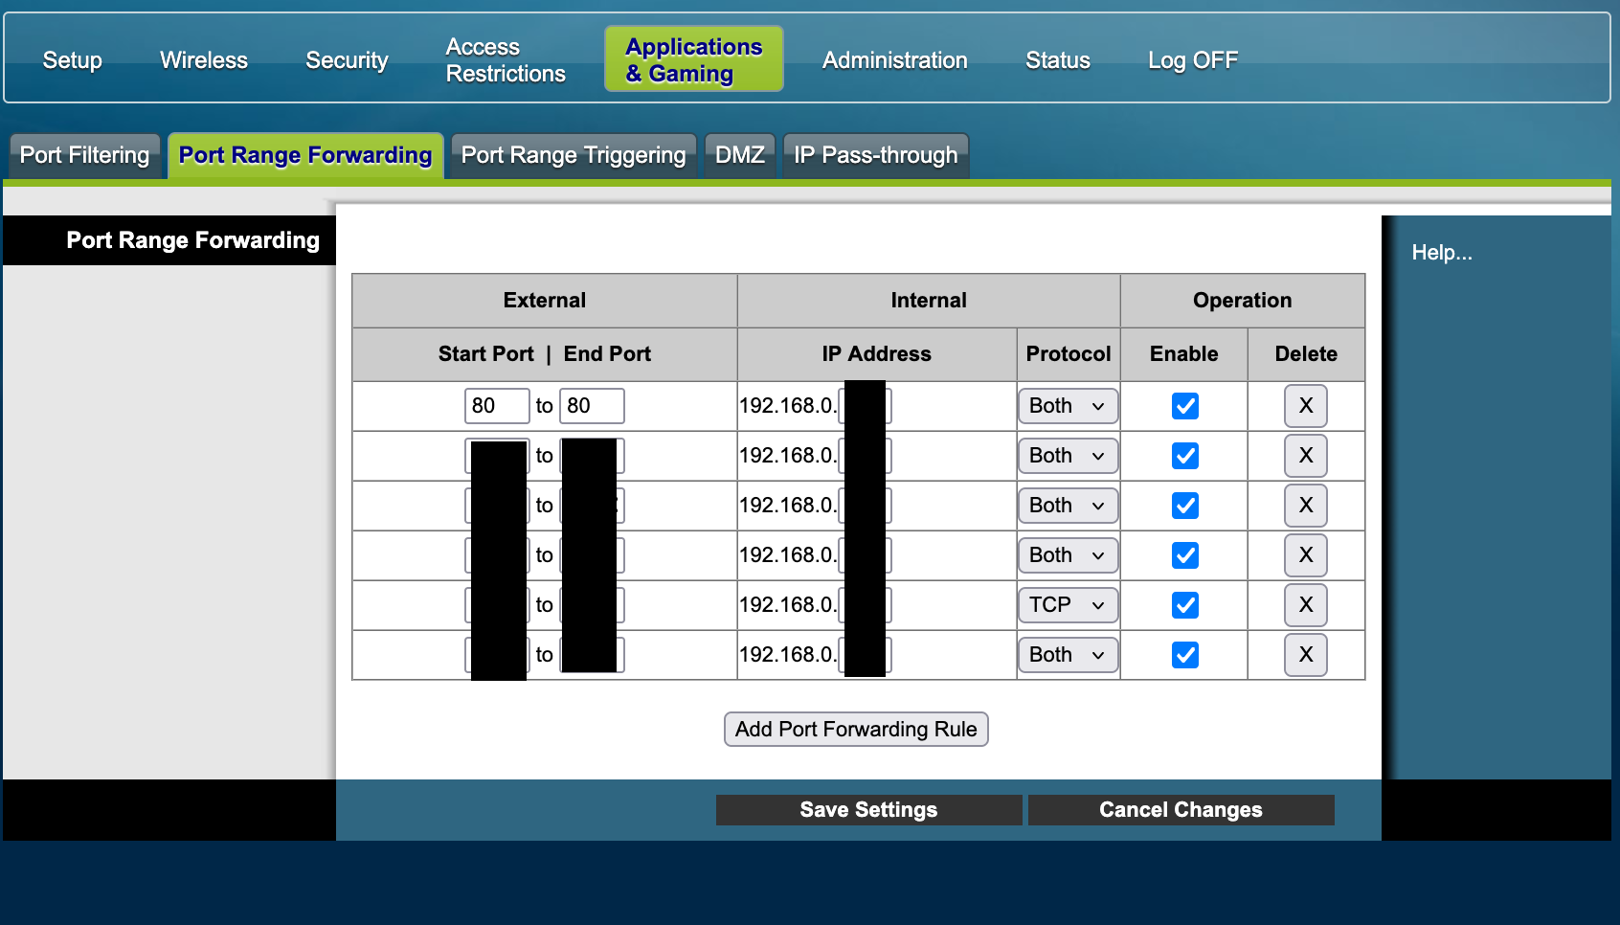Image resolution: width=1620 pixels, height=925 pixels.
Task: Open Protocol dropdown for port 80 rule
Action: coord(1068,406)
